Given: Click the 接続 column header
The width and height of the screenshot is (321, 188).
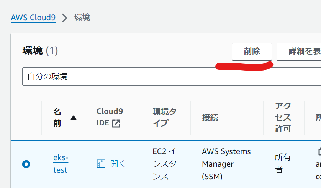Looking at the screenshot, I should [210, 117].
